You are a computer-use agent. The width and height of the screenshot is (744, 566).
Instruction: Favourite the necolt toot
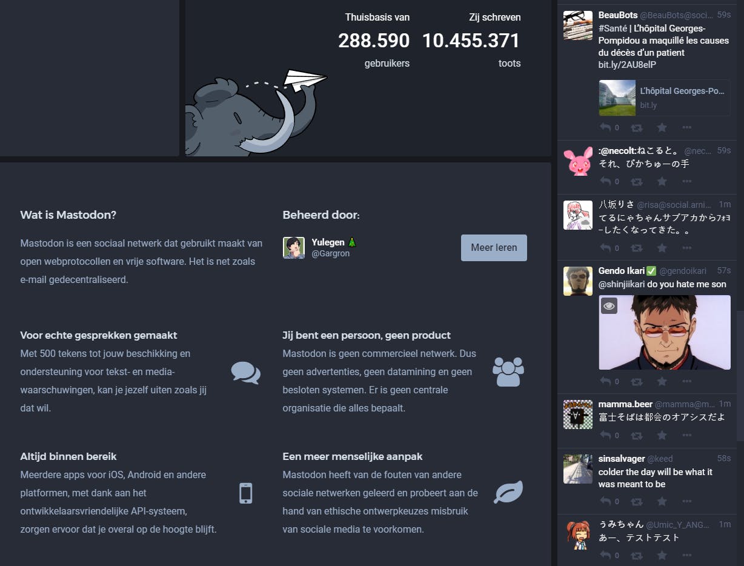point(662,181)
